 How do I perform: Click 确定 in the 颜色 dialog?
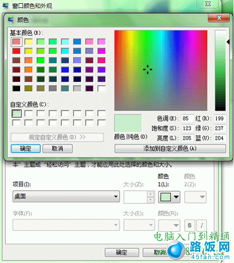click(x=26, y=148)
